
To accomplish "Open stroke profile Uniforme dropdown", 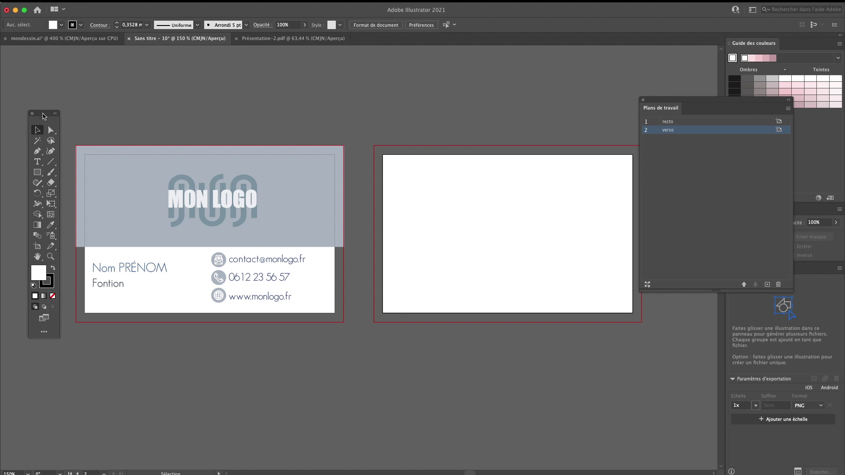I will 197,25.
